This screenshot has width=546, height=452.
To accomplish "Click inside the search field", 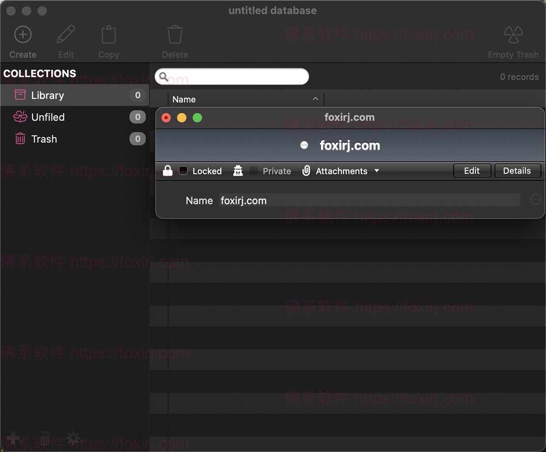I will point(232,76).
